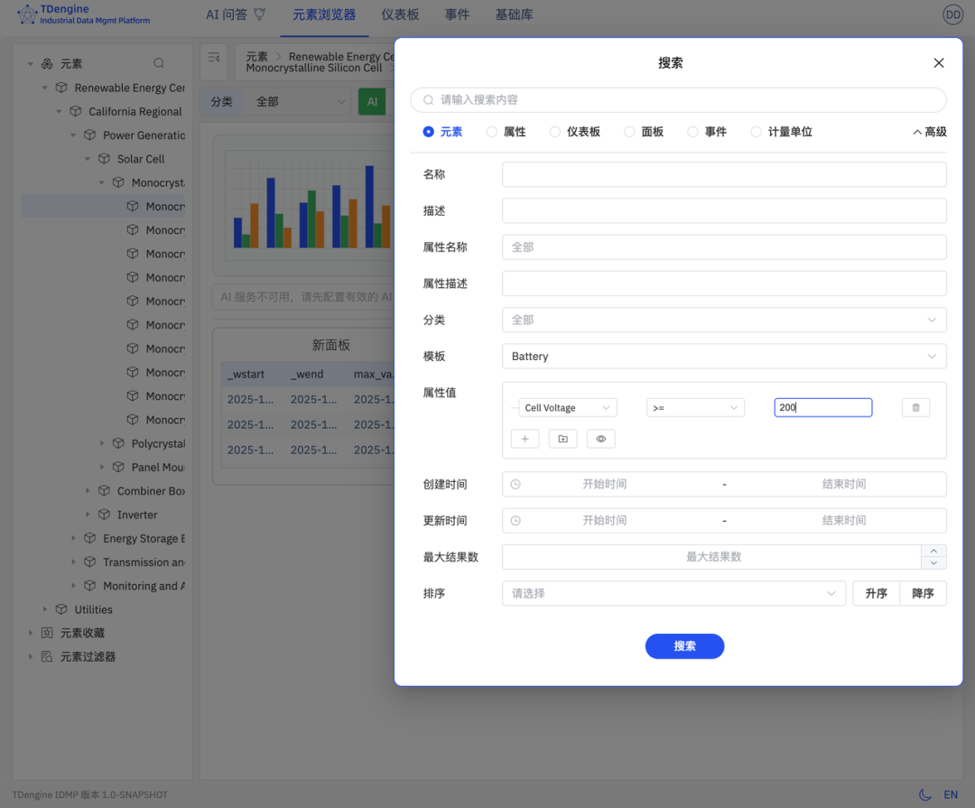
Task: Click the cube icon of Power Generation
Action: tap(89, 135)
